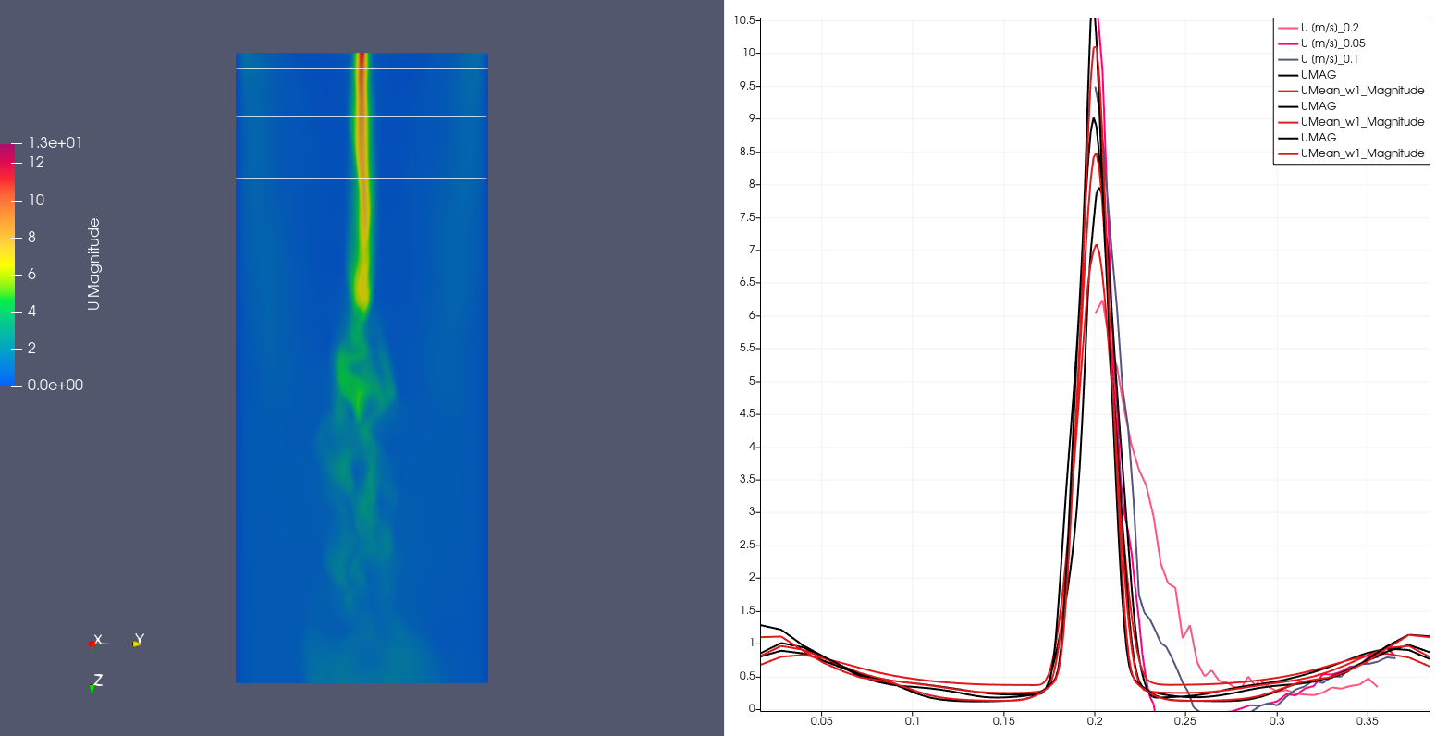This screenshot has width=1448, height=736.
Task: Select the U (m/s)_0.05 legend entry
Action: tap(1332, 43)
